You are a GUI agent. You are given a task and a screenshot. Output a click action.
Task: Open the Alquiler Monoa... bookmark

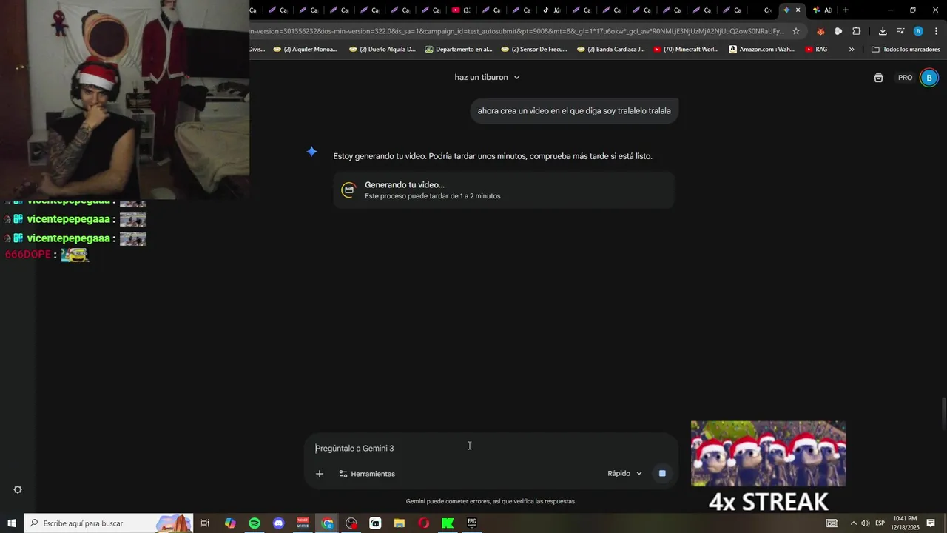[305, 50]
